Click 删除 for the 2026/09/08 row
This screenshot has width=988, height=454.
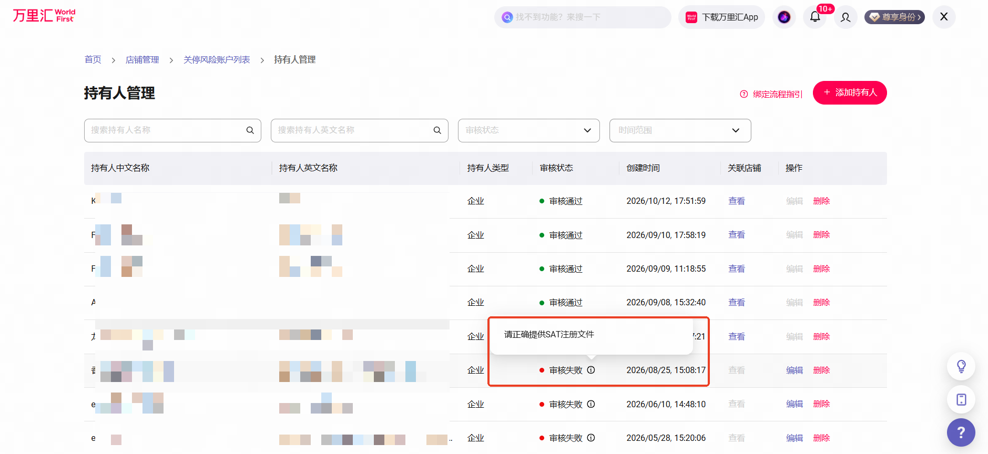pyautogui.click(x=821, y=303)
